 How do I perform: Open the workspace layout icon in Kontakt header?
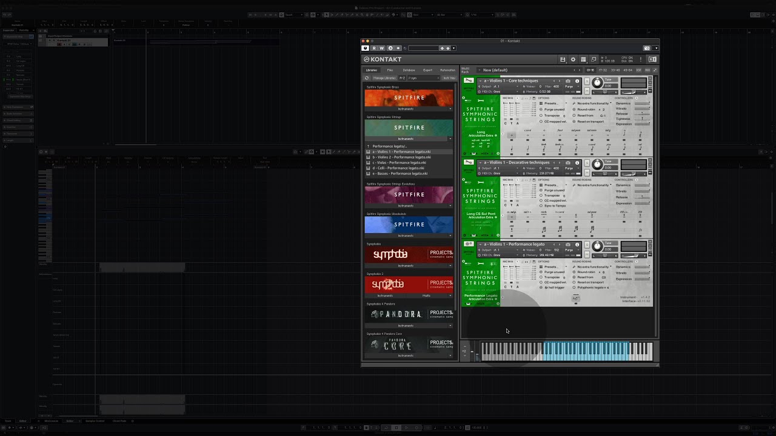pos(583,59)
